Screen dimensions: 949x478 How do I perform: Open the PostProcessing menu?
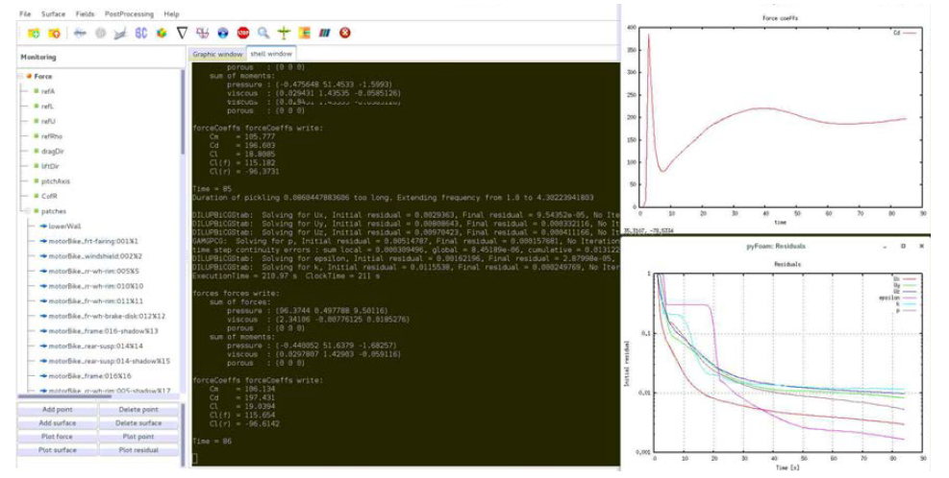(127, 14)
